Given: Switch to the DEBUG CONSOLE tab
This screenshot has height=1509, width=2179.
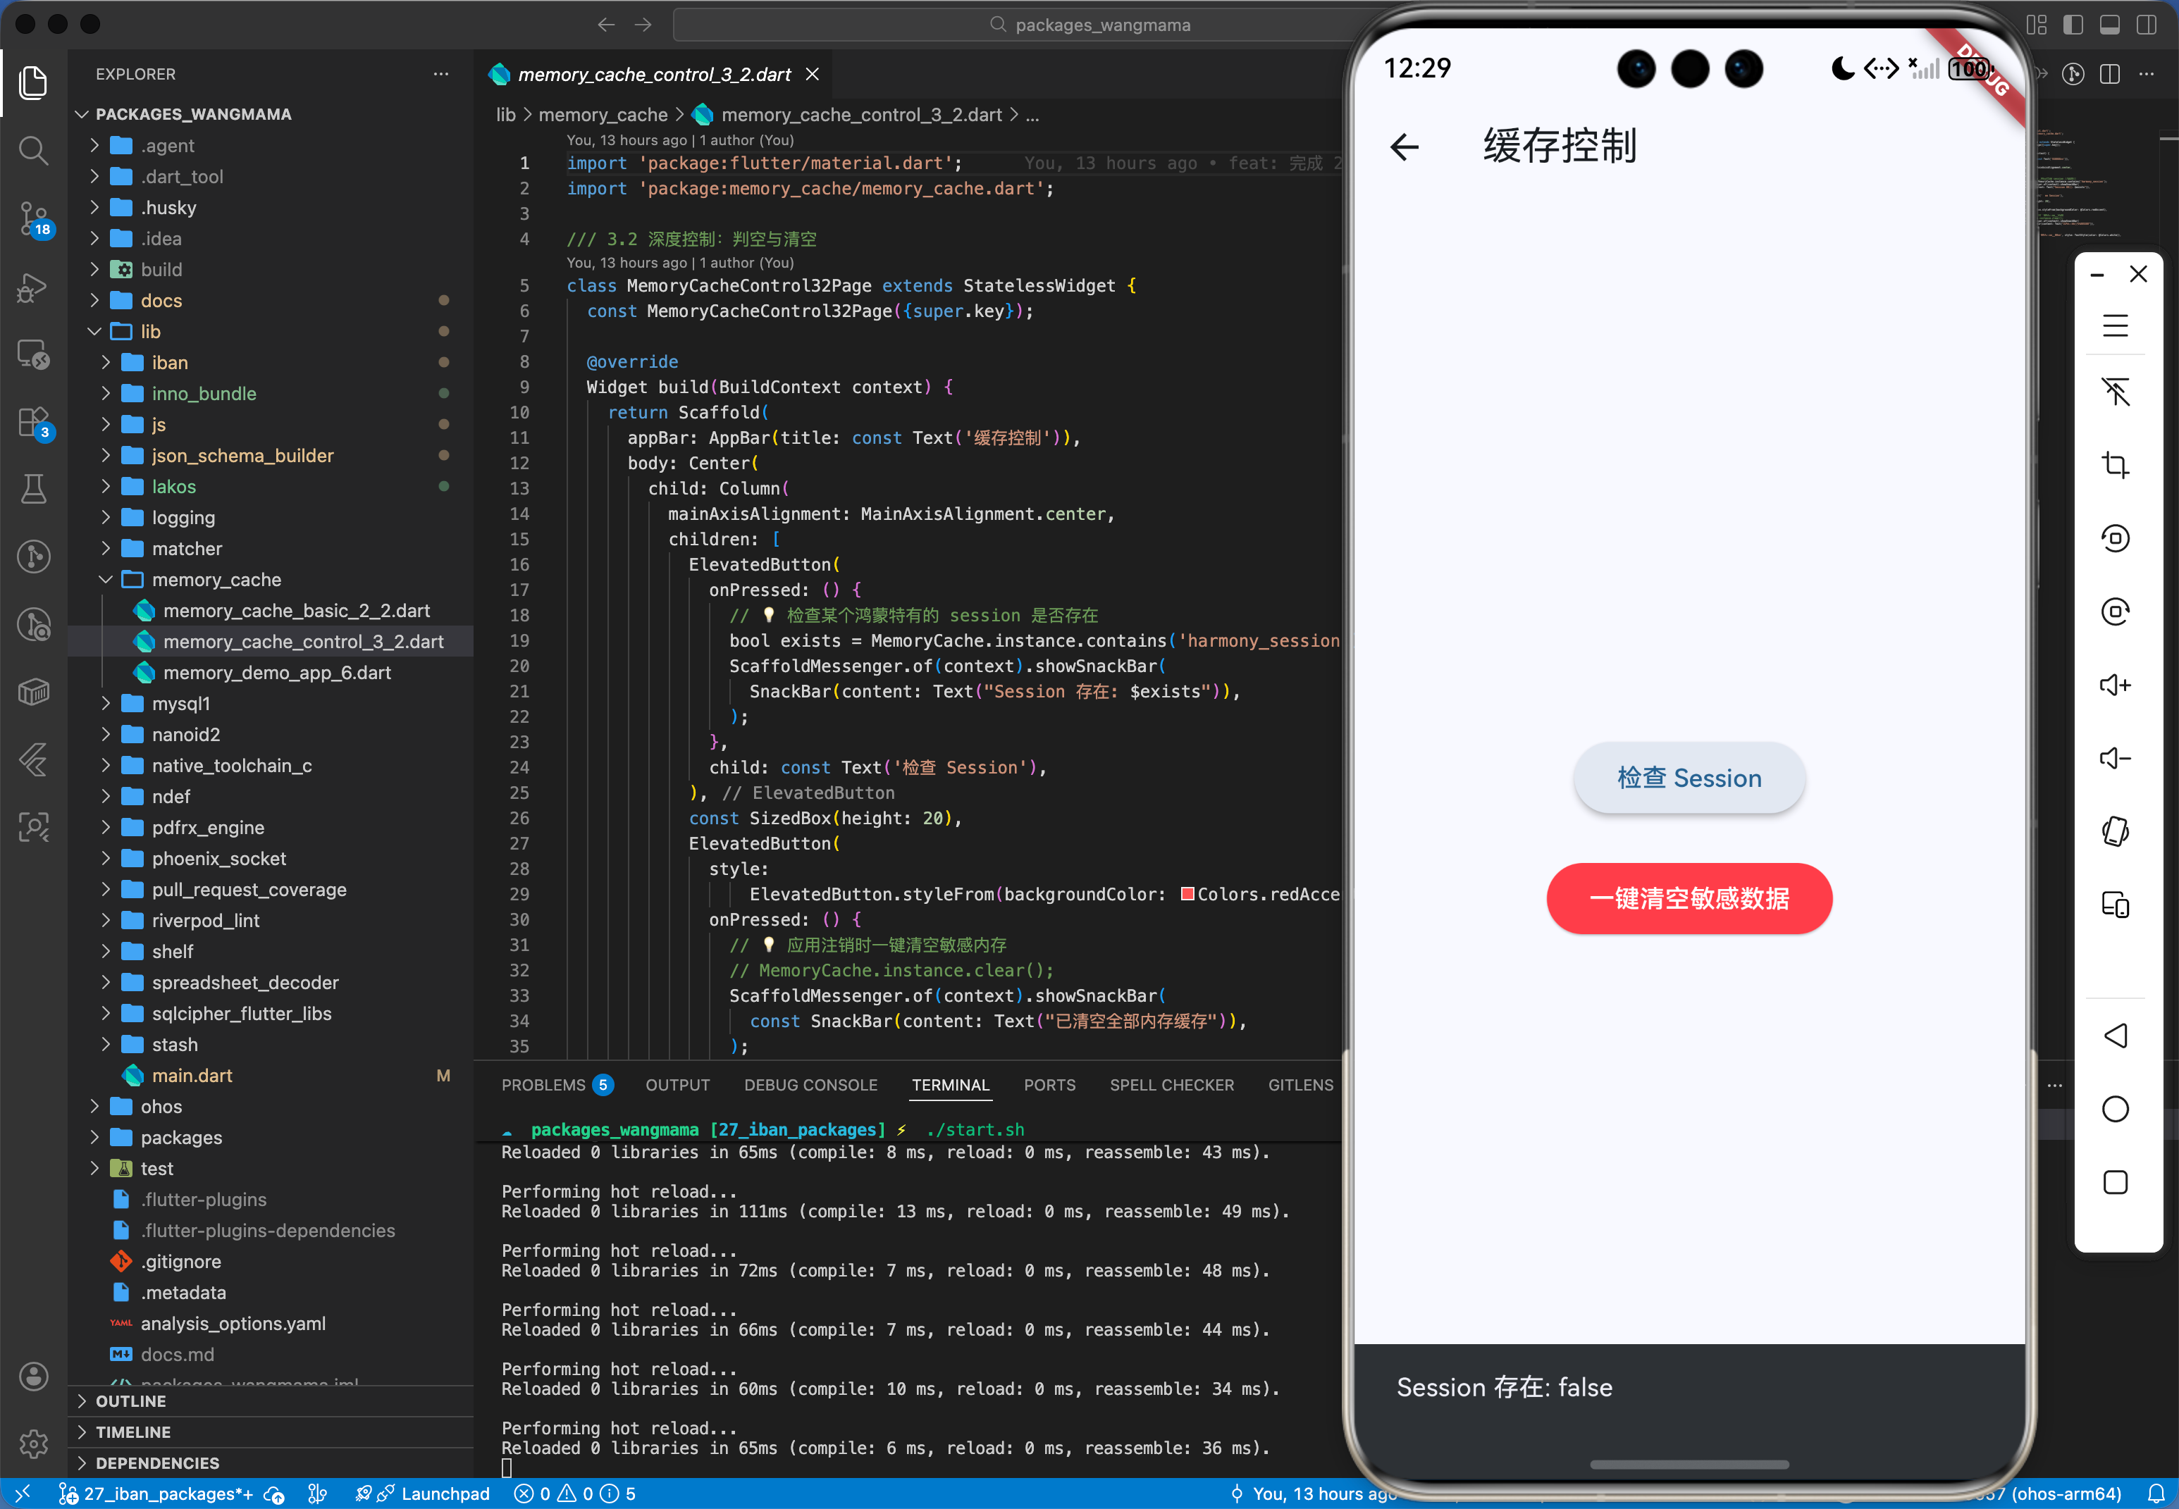Looking at the screenshot, I should [810, 1084].
